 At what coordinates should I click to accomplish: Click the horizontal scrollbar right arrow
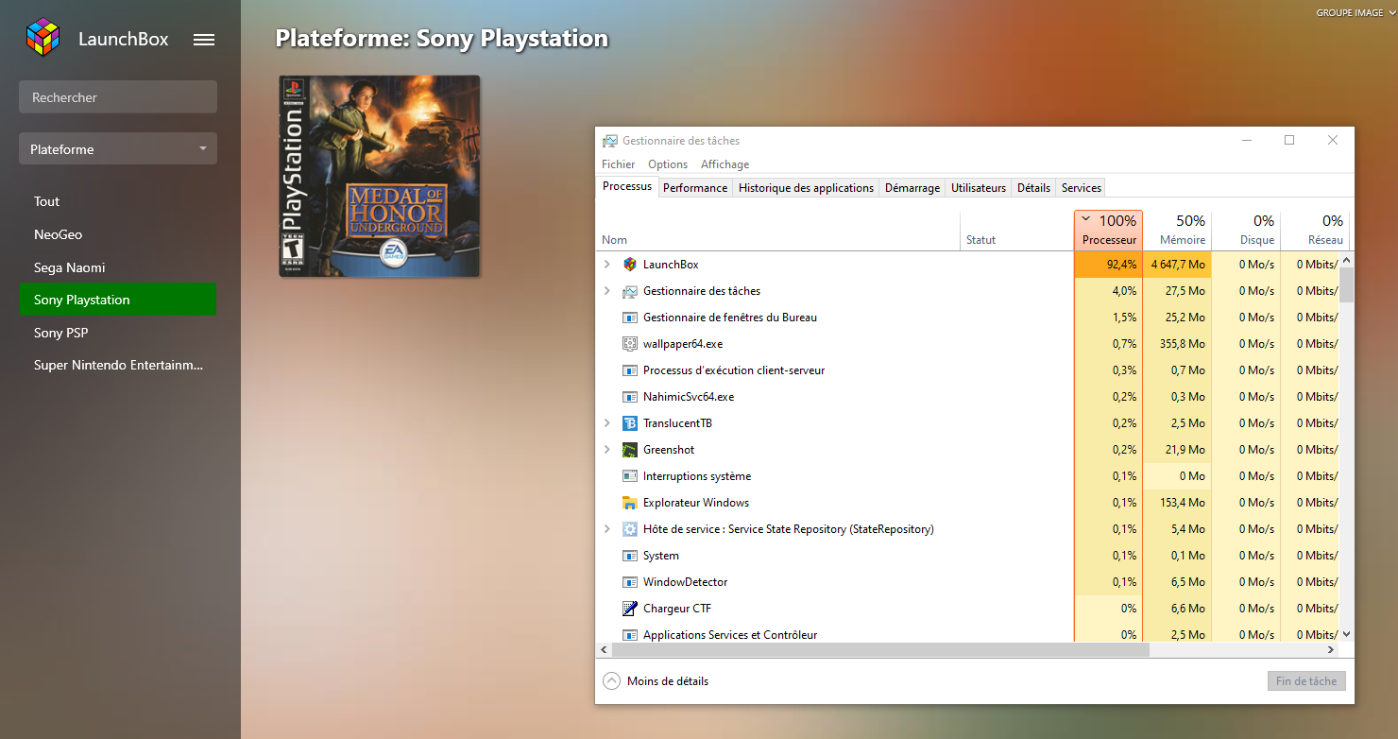pos(1332,650)
